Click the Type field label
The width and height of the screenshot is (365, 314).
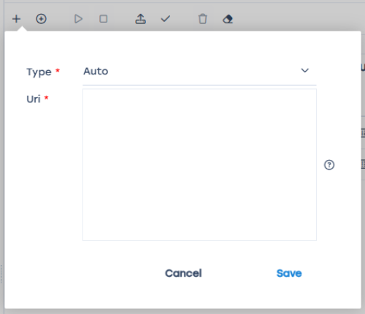[x=39, y=72]
